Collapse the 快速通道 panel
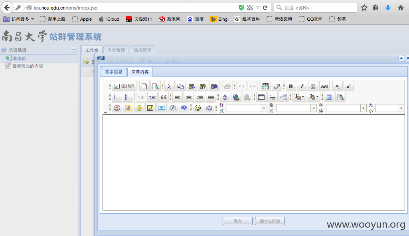This screenshot has width=409, height=236. click(73, 49)
